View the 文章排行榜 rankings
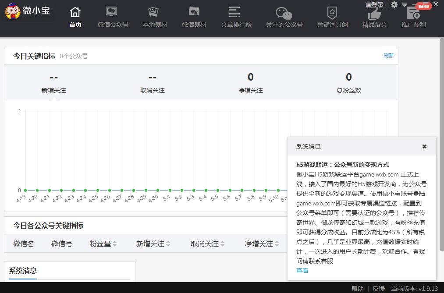Image resolution: width=444 pixels, height=293 pixels. (235, 18)
